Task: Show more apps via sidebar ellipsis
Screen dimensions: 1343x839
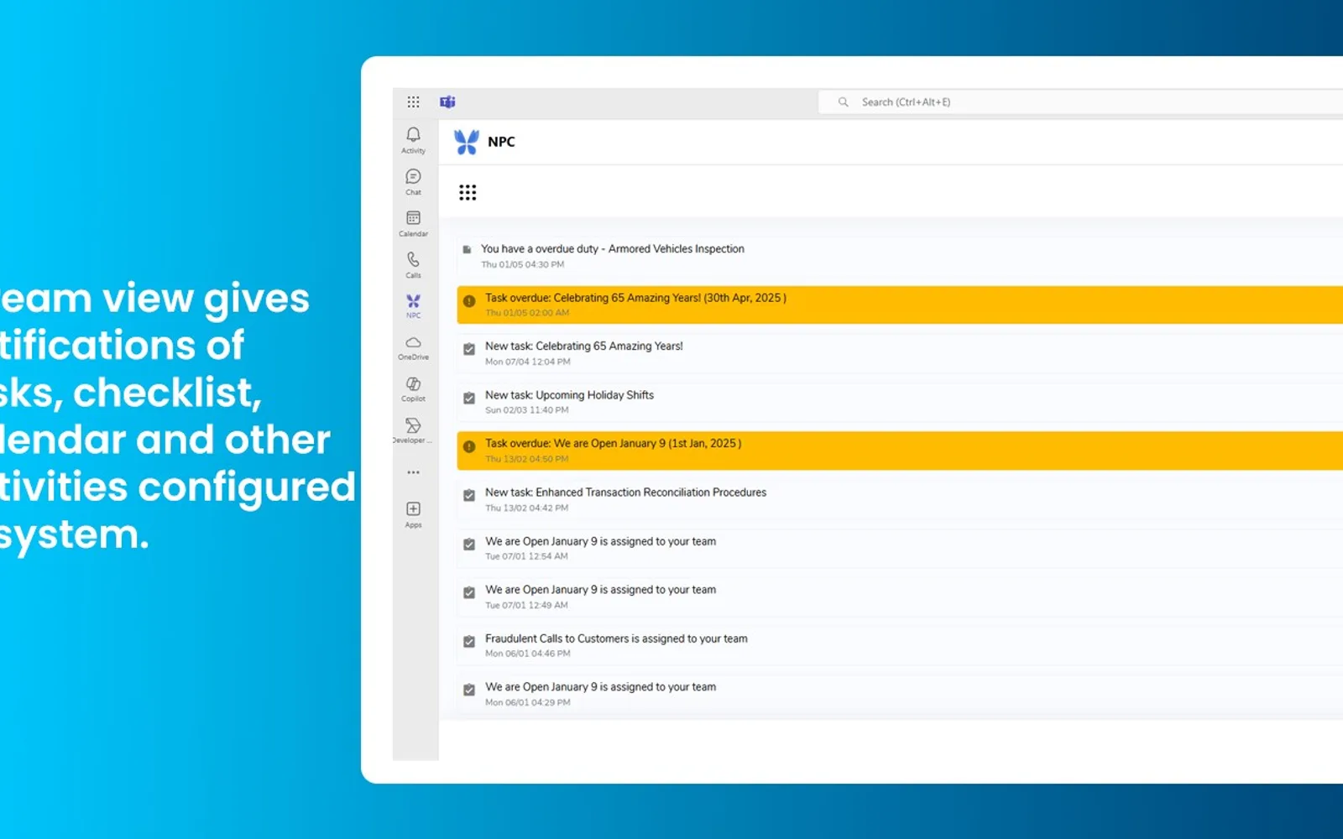Action: (x=413, y=472)
